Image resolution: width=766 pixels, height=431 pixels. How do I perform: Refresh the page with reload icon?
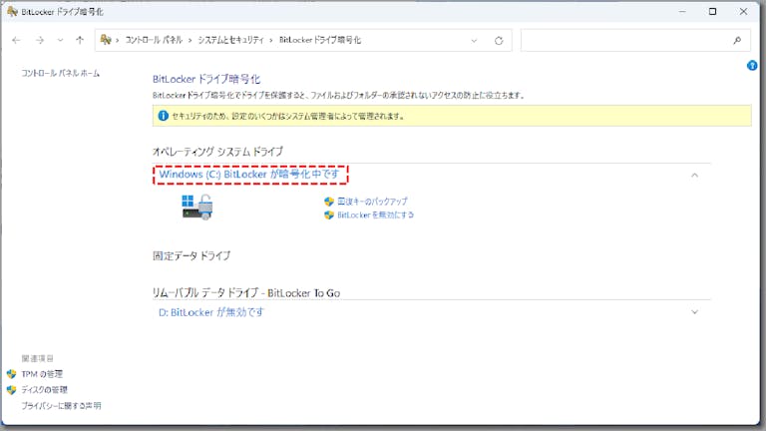(x=499, y=41)
